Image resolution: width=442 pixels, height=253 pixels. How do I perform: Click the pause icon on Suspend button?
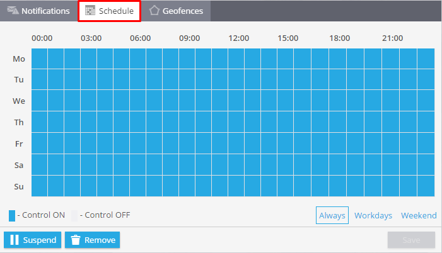pos(14,240)
